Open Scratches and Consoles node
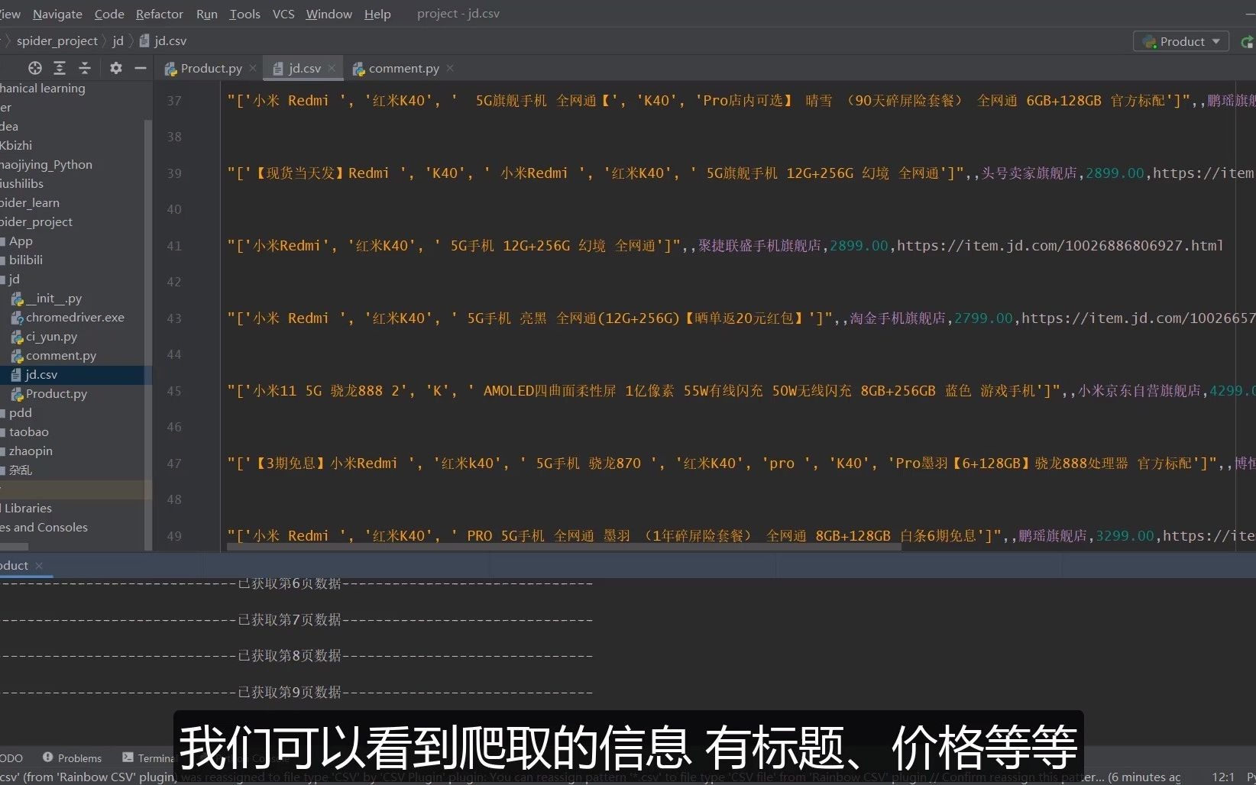The height and width of the screenshot is (785, 1256). (x=44, y=527)
